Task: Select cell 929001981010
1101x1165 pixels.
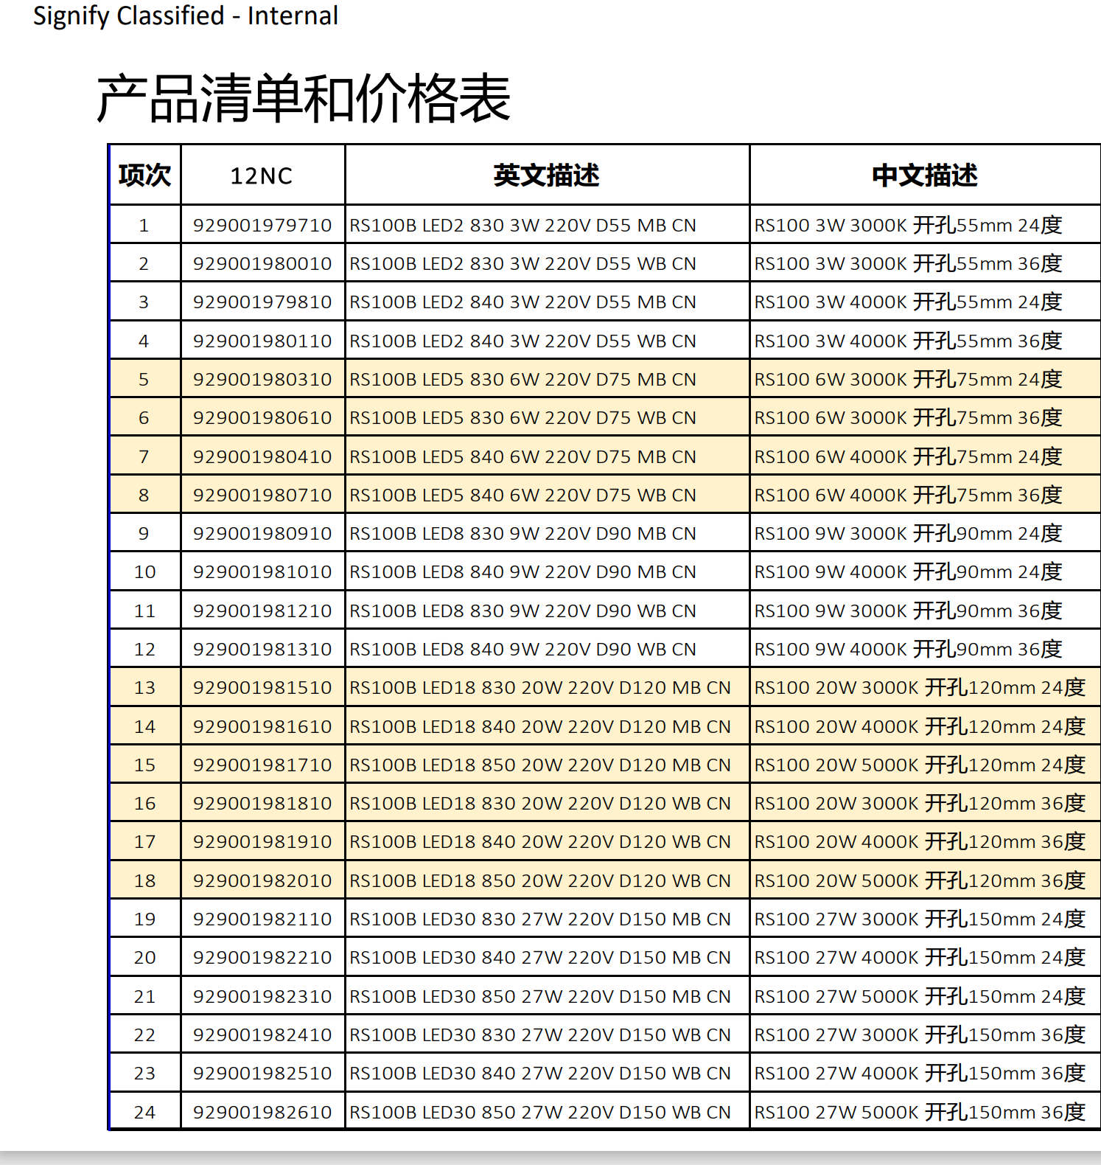Action: pos(262,572)
